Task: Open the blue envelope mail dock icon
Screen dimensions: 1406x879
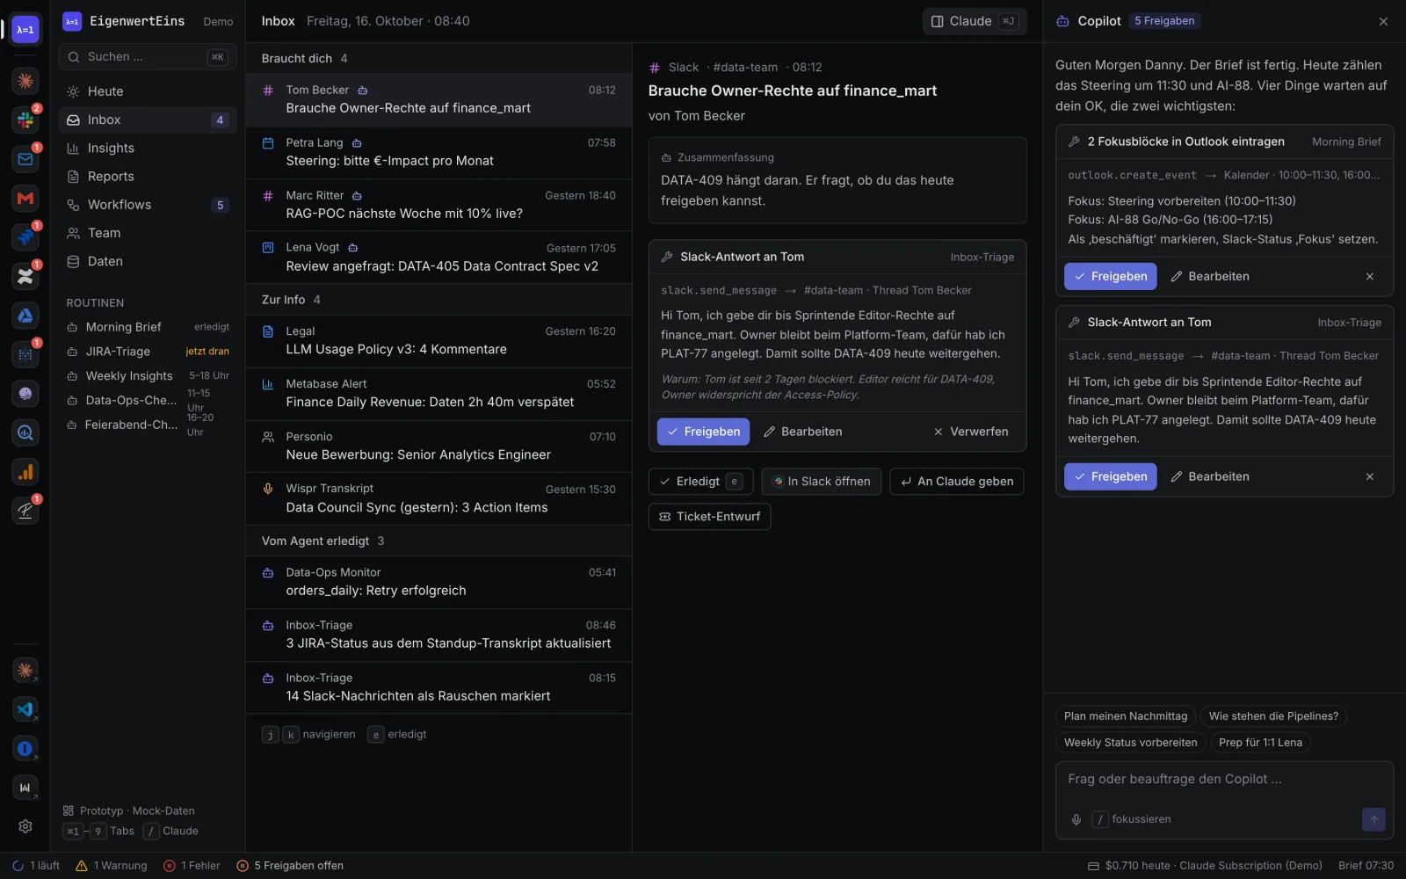Action: pos(25,159)
